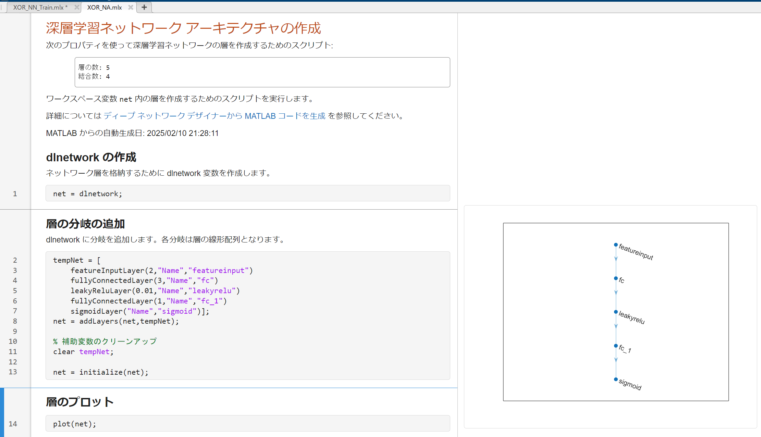
Task: Switch to the XOR_NA.mlx tab
Action: click(x=104, y=7)
